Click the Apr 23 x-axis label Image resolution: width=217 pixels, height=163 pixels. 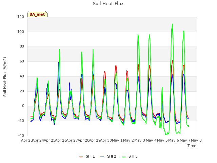click(27, 140)
